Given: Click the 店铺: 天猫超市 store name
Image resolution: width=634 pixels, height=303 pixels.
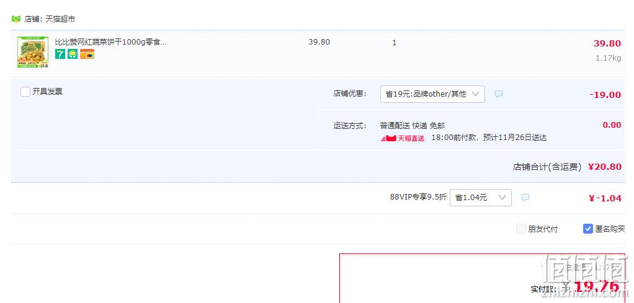Looking at the screenshot, I should [50, 19].
